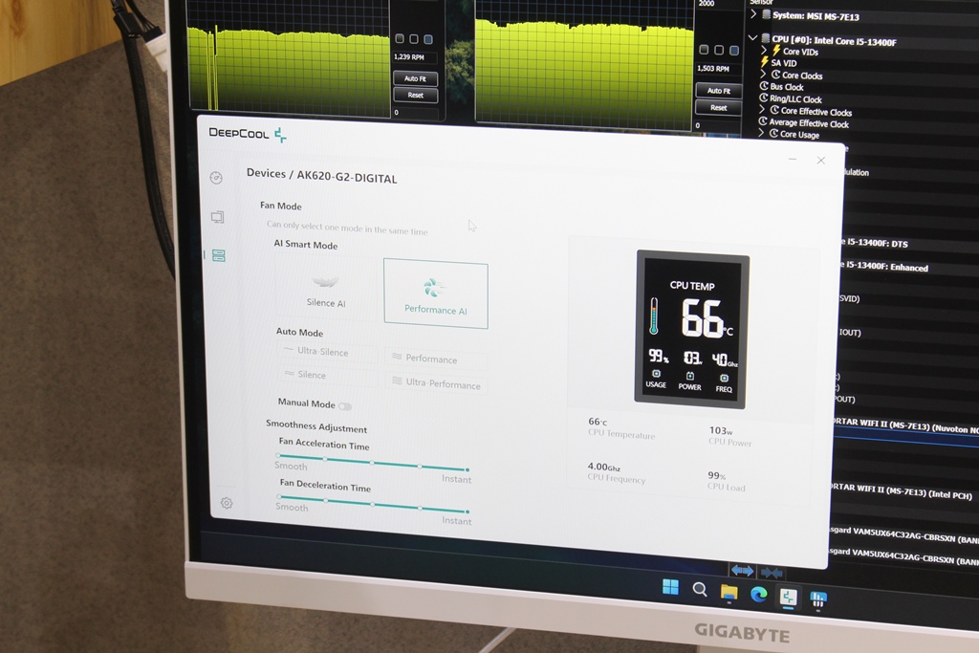The width and height of the screenshot is (979, 653).
Task: Open DeepCool settings gear icon
Action: pos(227,503)
